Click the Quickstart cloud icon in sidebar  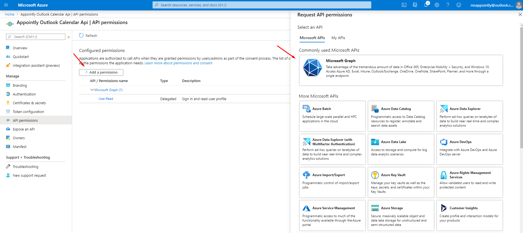click(8, 57)
